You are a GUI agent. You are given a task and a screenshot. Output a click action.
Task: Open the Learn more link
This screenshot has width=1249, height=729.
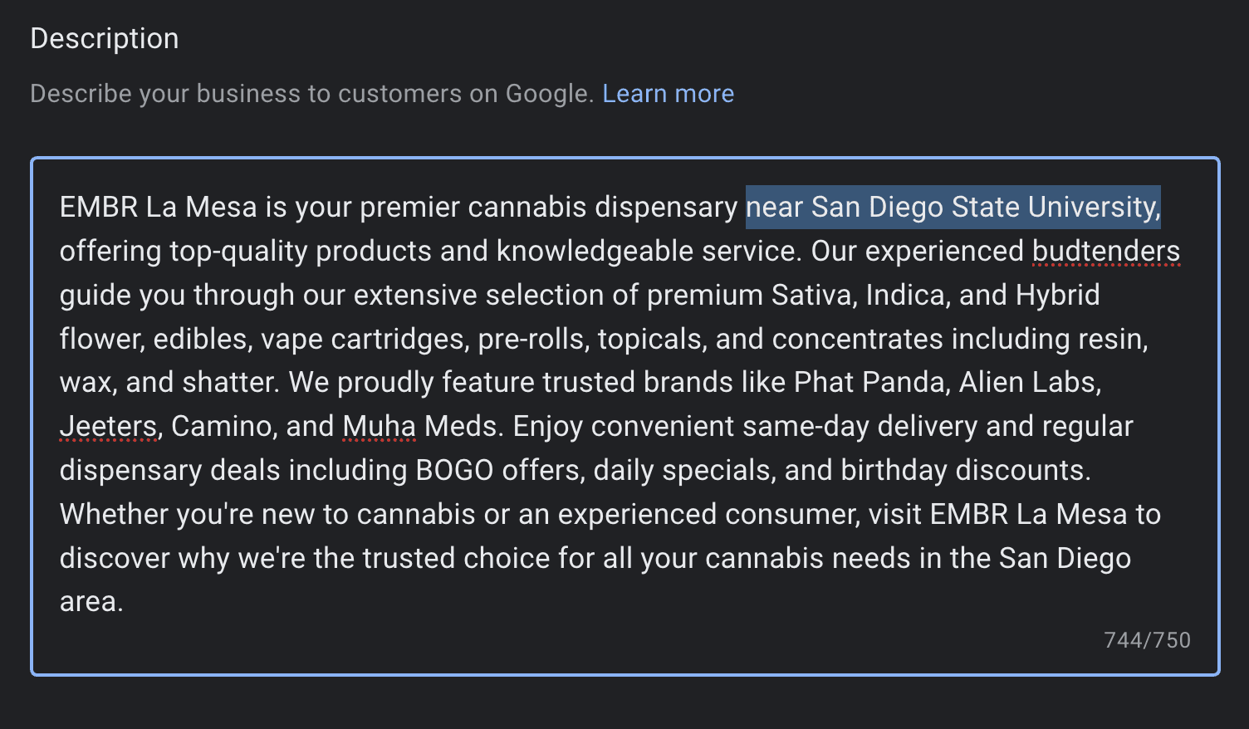(668, 94)
